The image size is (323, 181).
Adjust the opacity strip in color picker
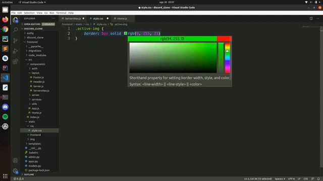[x=221, y=58]
